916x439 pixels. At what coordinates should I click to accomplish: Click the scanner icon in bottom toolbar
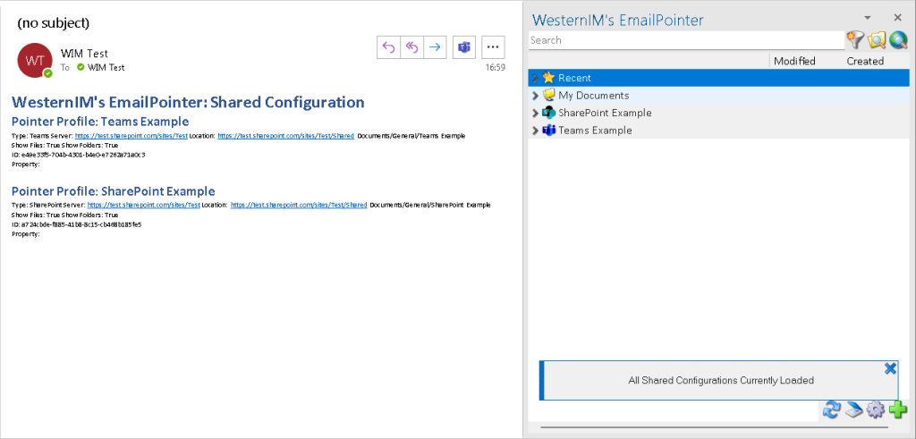point(854,409)
